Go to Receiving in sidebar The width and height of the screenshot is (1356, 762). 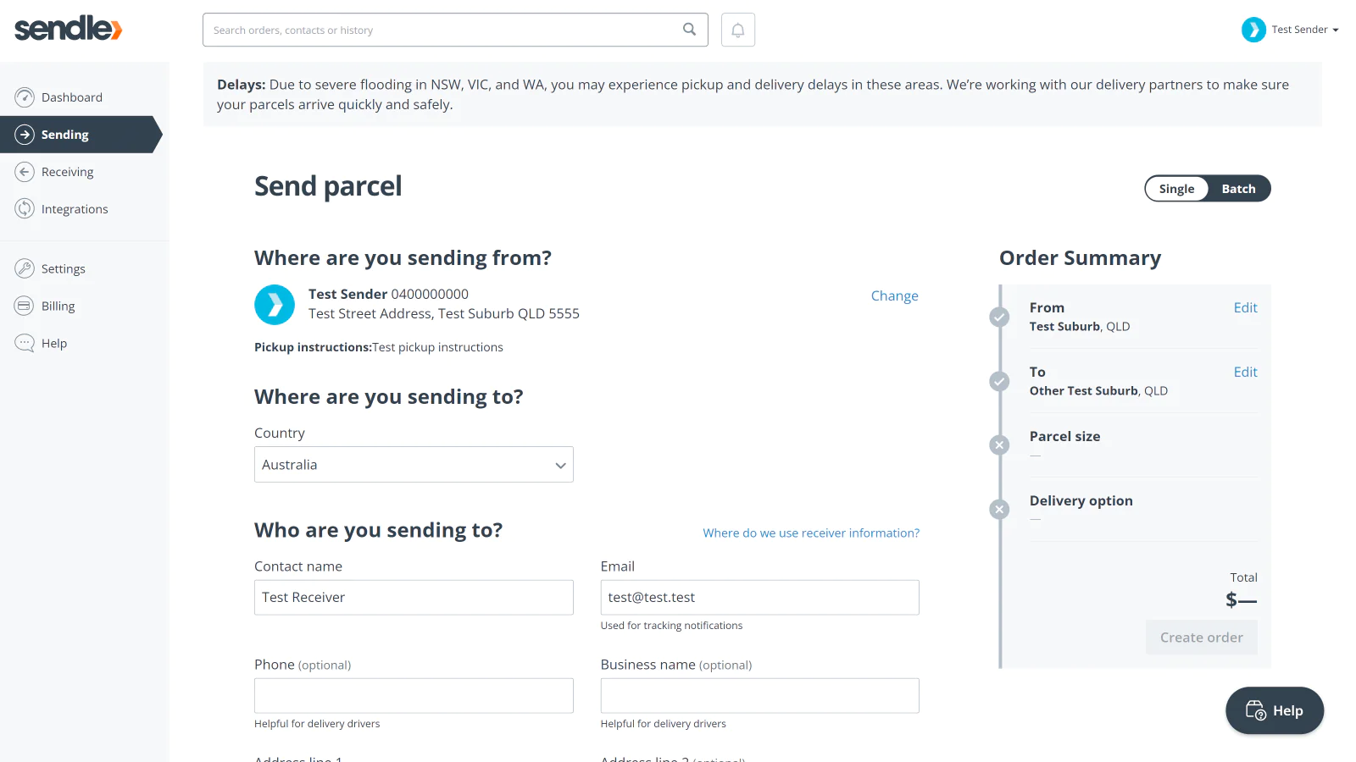click(x=67, y=172)
